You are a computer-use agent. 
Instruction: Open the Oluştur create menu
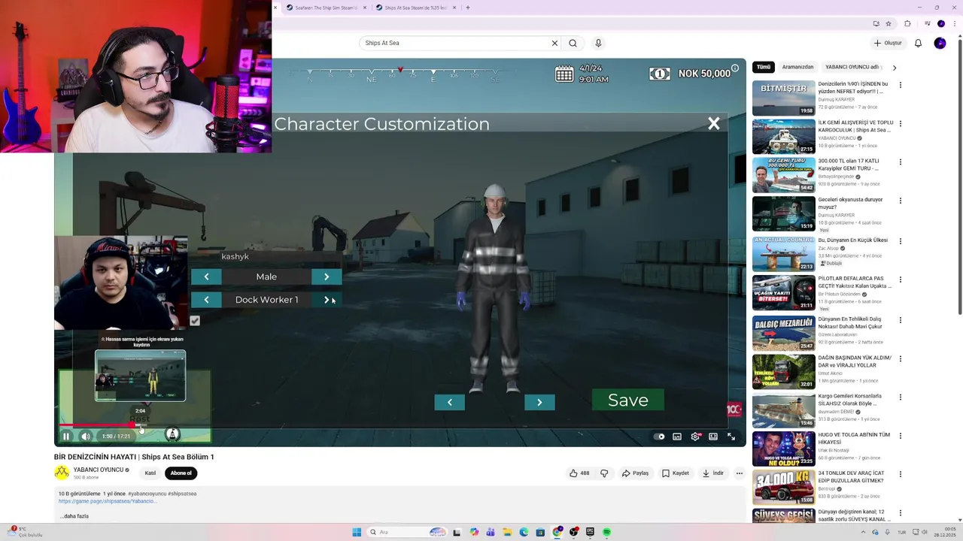tap(888, 43)
